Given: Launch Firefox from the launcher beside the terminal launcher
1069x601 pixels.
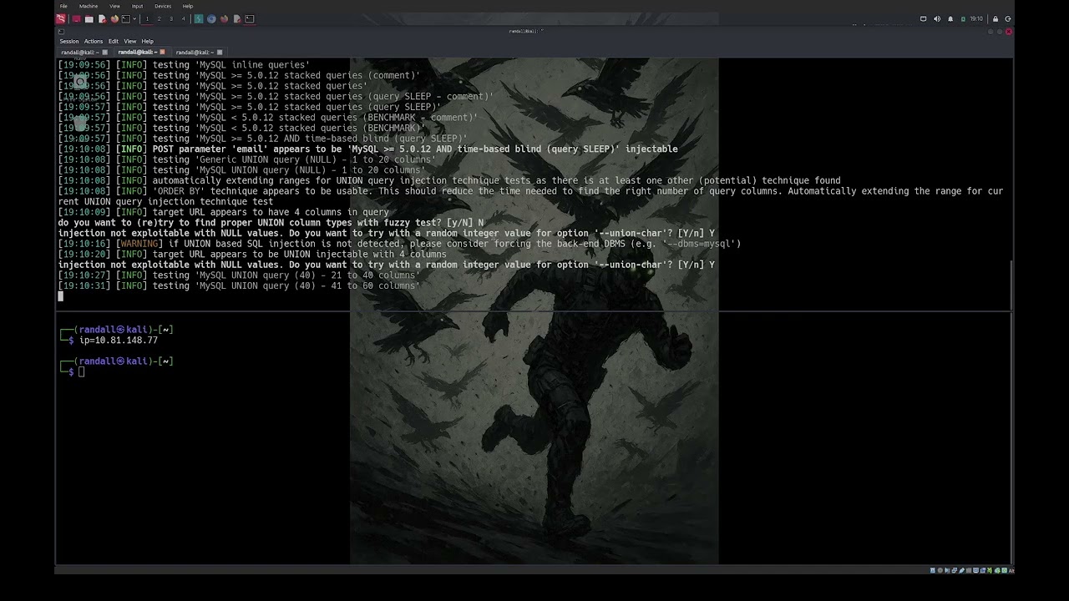Looking at the screenshot, I should tap(114, 18).
